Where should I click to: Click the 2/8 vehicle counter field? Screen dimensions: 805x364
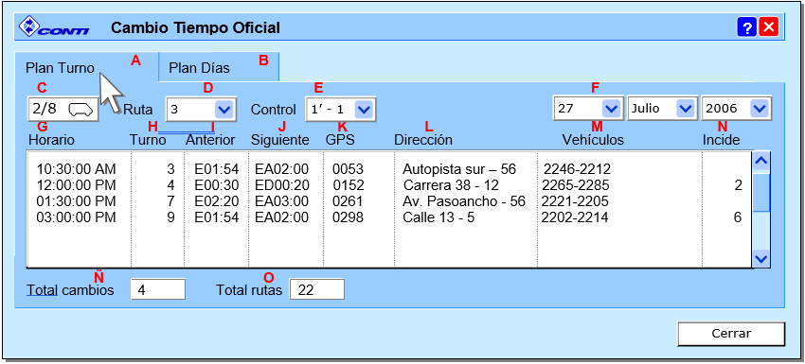tap(63, 109)
